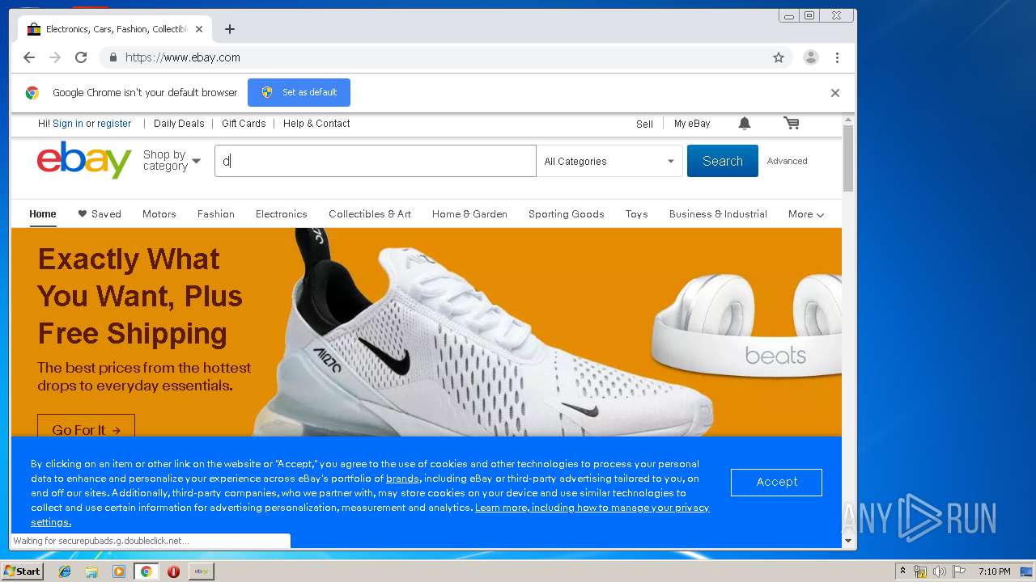Open Home & Garden category

coord(469,214)
